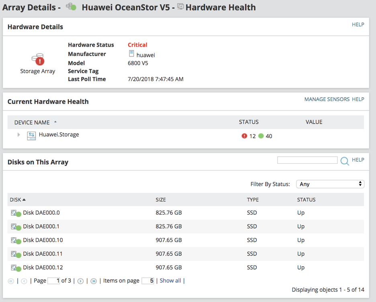Open HELP for Hardware Details
This screenshot has height=302, width=376.
point(358,24)
